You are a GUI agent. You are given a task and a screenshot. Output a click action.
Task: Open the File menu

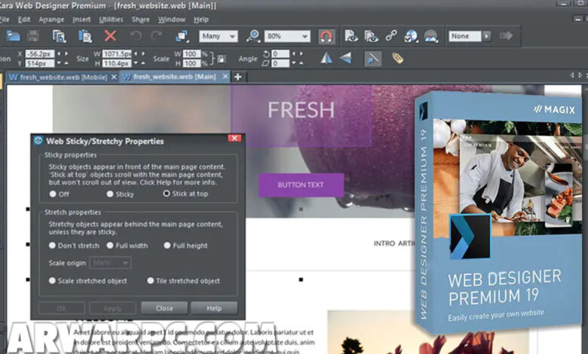coord(5,20)
